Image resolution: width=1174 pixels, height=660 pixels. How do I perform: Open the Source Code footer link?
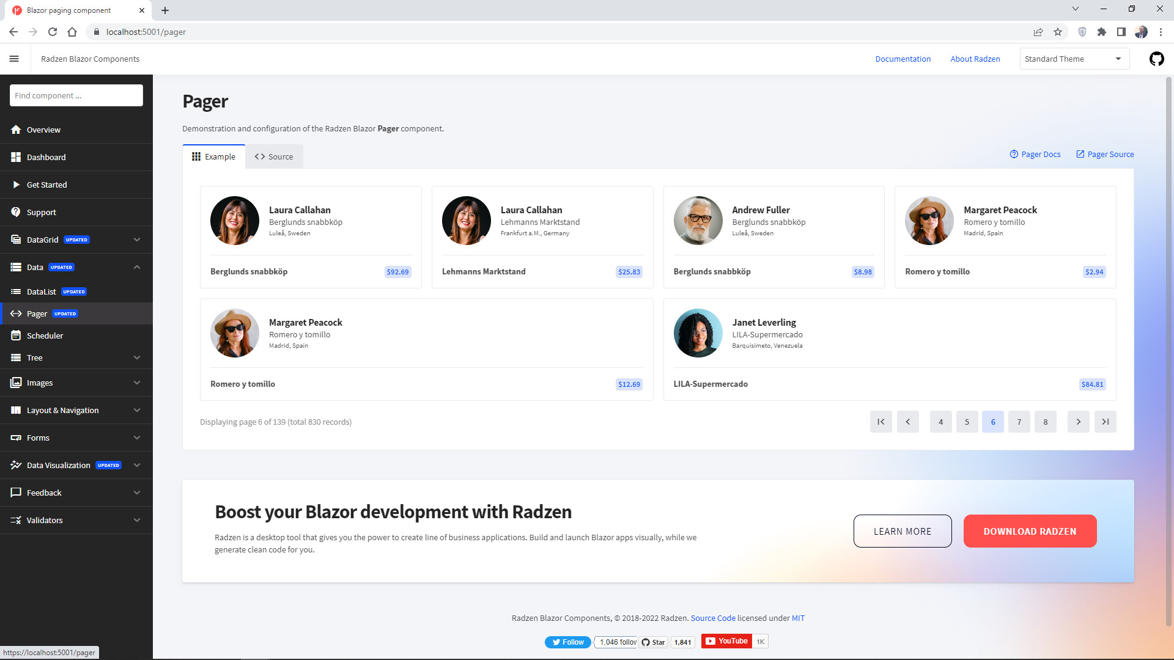[x=713, y=618]
